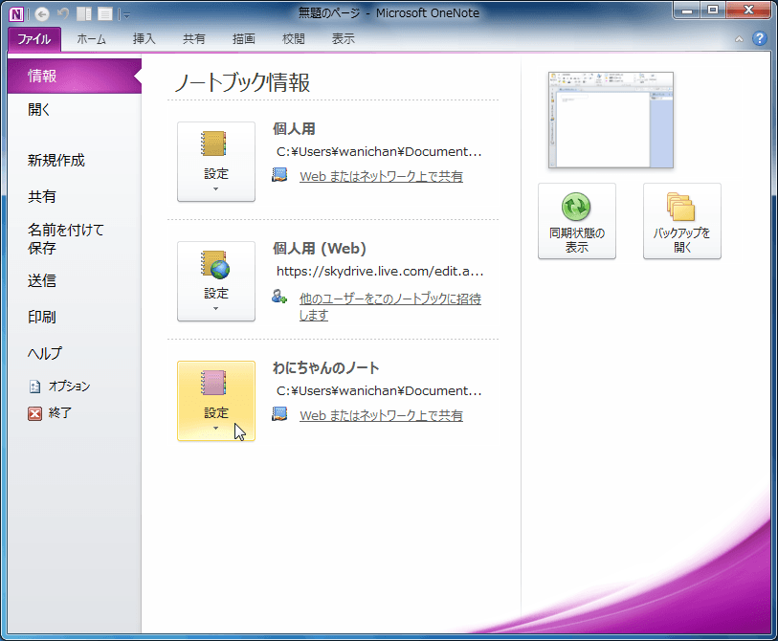Click the Back arrow in quick access toolbar
Image resolution: width=778 pixels, height=641 pixels.
pos(42,14)
